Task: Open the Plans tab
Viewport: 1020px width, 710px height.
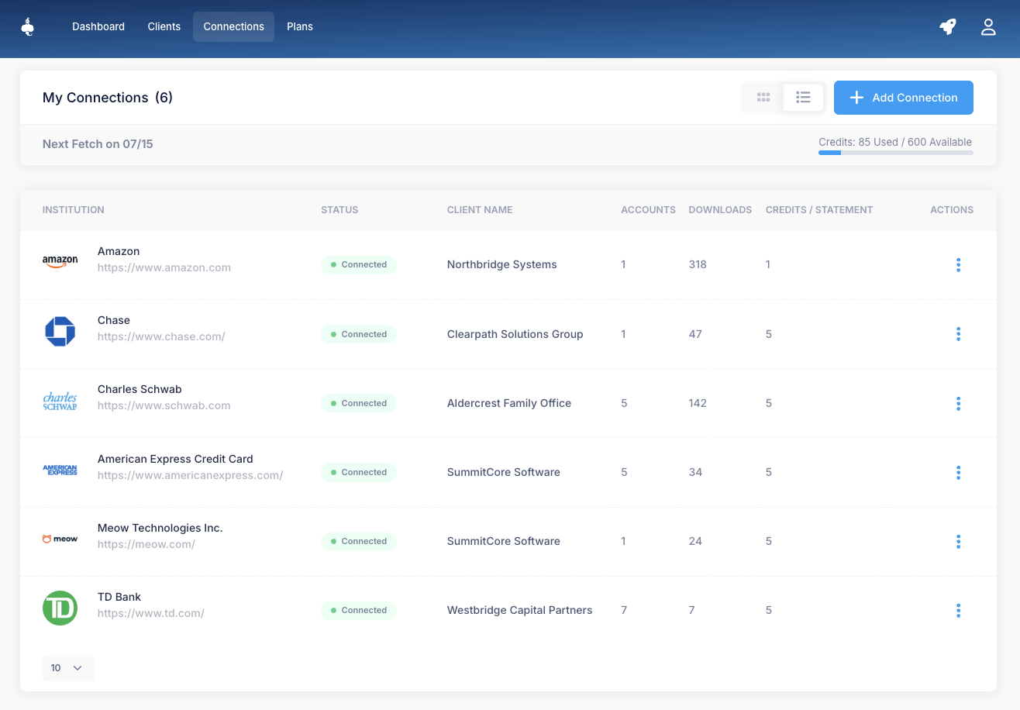Action: coord(300,26)
